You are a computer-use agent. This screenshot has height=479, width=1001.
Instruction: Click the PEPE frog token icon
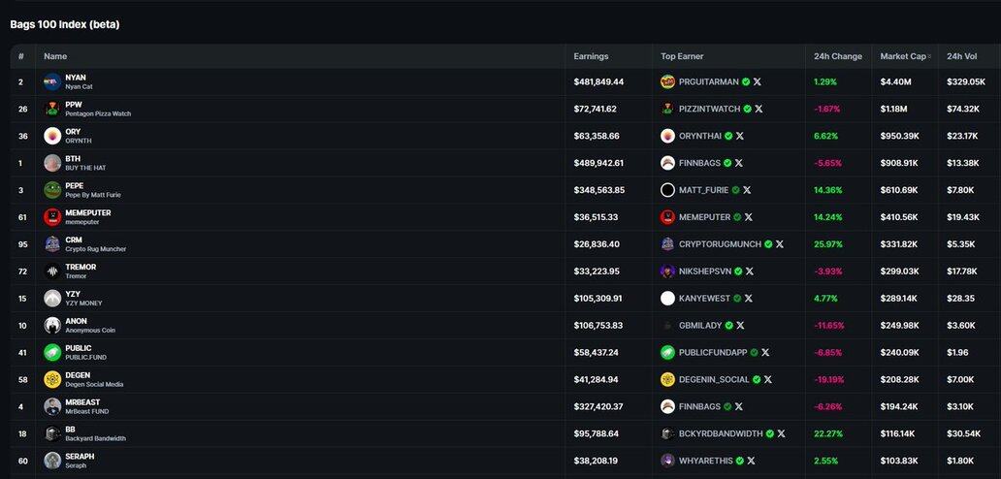(x=52, y=190)
